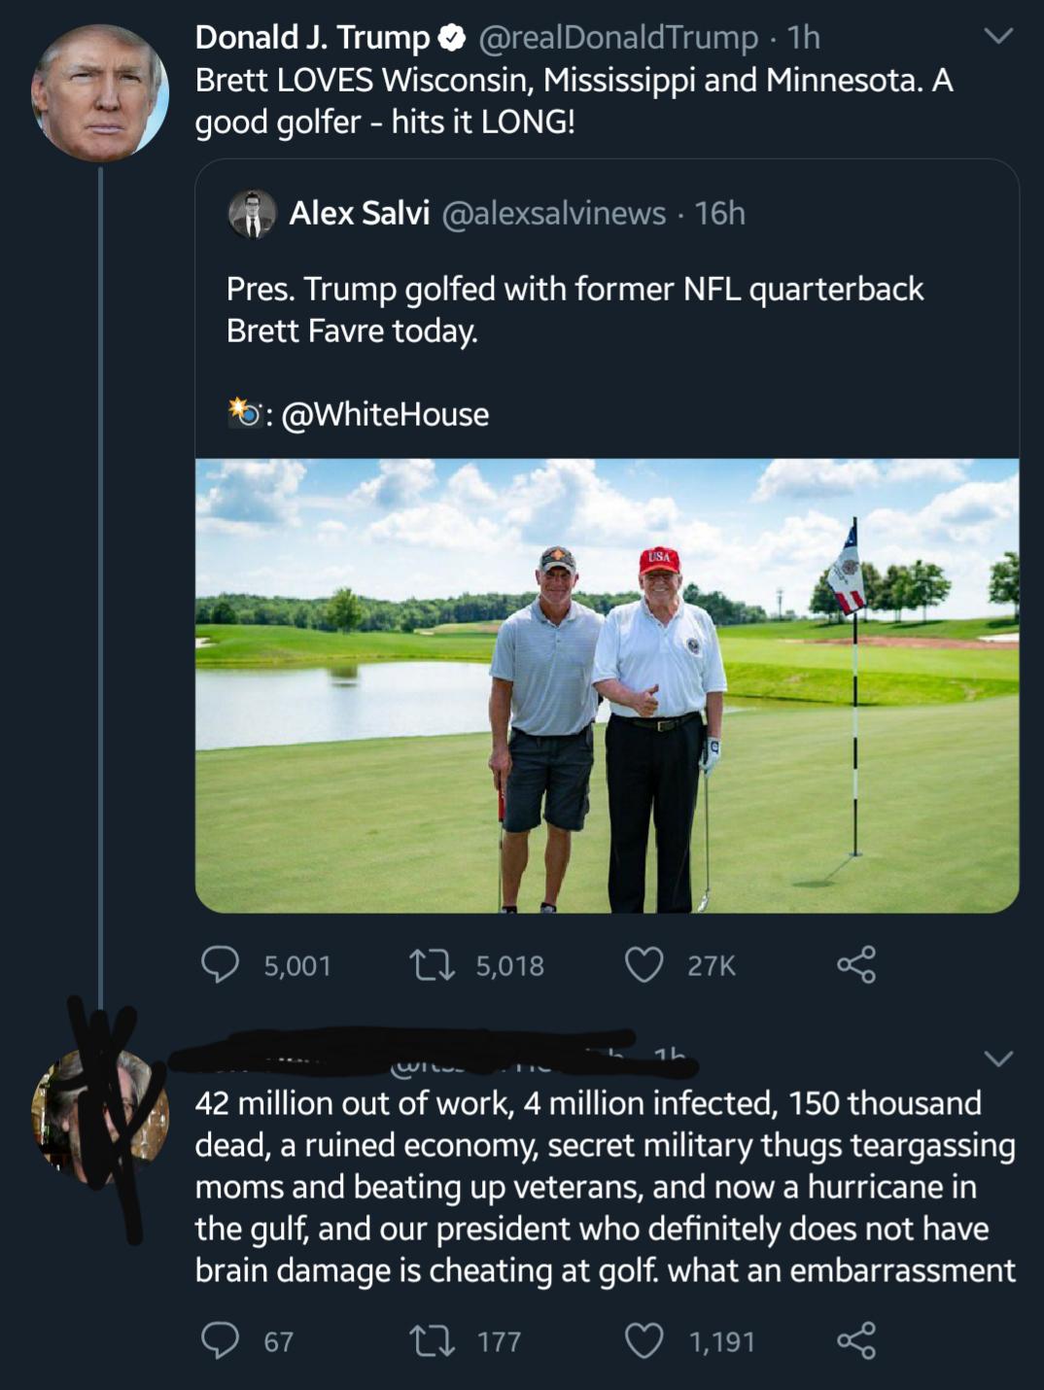The width and height of the screenshot is (1044, 1390).
Task: Reply to the hurricane comment tweet
Action: point(221,1340)
